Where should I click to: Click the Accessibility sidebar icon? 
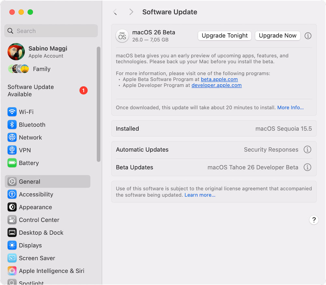(x=12, y=194)
